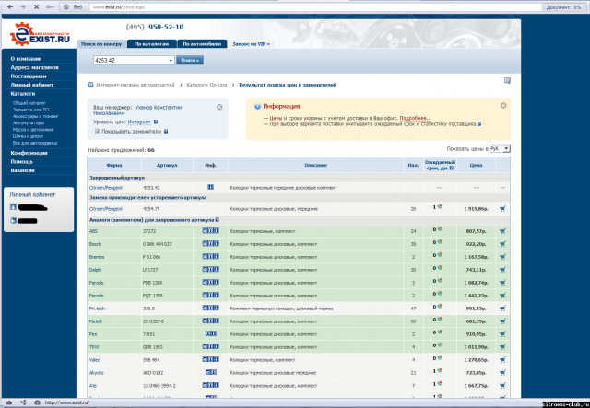Add ABS 37272 brake pads to cart
Image resolution: width=590 pixels, height=408 pixels.
pyautogui.click(x=502, y=231)
